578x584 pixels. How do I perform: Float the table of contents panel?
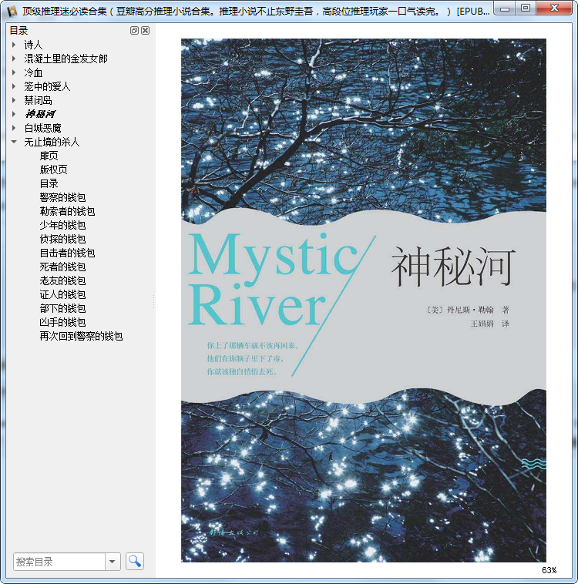click(134, 31)
